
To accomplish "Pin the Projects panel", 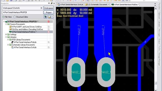I will pos(52,3).
